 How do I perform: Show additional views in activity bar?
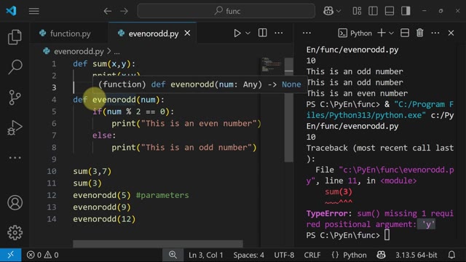(x=15, y=158)
